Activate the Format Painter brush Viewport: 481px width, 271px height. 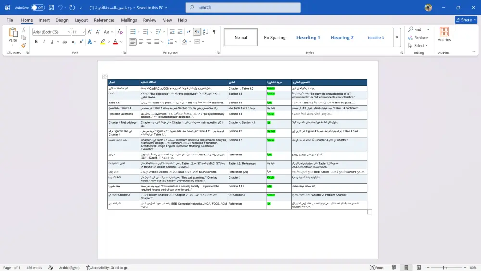coord(24,45)
